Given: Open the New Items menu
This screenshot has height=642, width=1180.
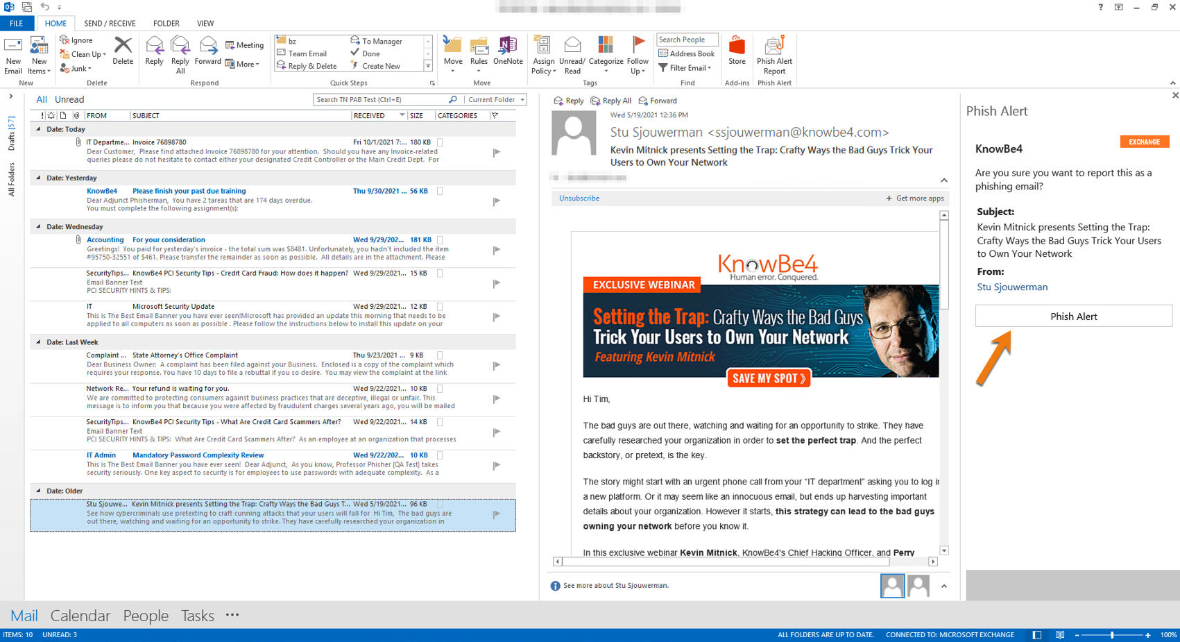Looking at the screenshot, I should click(39, 56).
